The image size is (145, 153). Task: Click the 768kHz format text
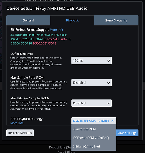point(66,39)
